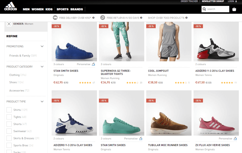Remove the Gender: Women filter X
The image size is (242, 153).
[x=9, y=24]
